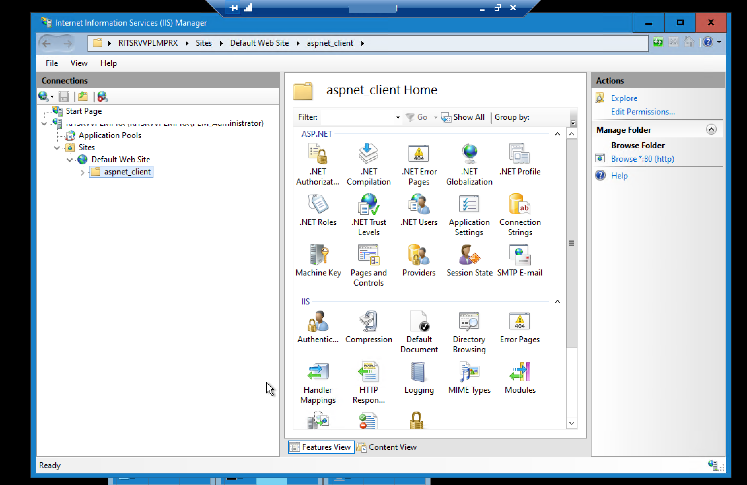Click the Refresh page icon in address bar

point(658,42)
